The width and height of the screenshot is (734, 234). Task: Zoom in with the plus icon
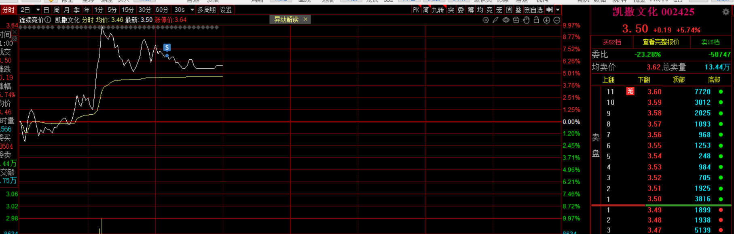pos(547,20)
